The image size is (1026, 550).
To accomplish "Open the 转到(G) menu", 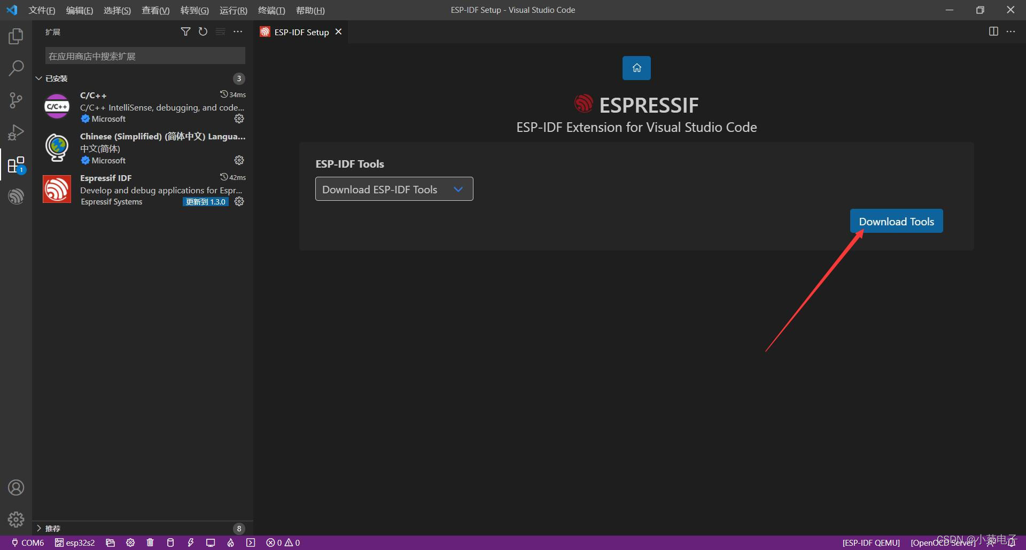I will point(195,10).
